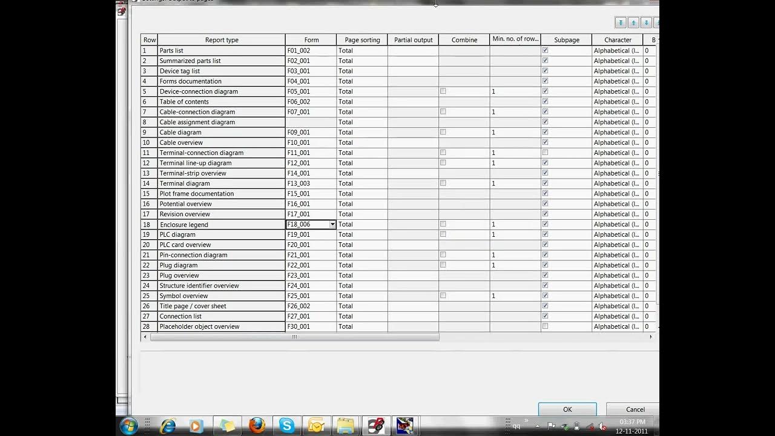The image size is (775, 436).
Task: Click the Subpage column header
Action: pyautogui.click(x=567, y=40)
